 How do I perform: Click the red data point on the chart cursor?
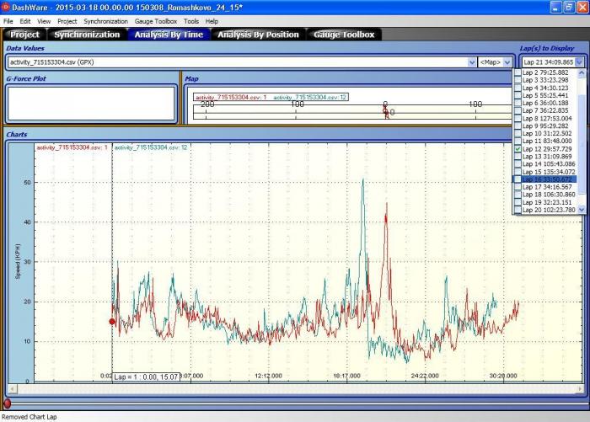tap(112, 322)
